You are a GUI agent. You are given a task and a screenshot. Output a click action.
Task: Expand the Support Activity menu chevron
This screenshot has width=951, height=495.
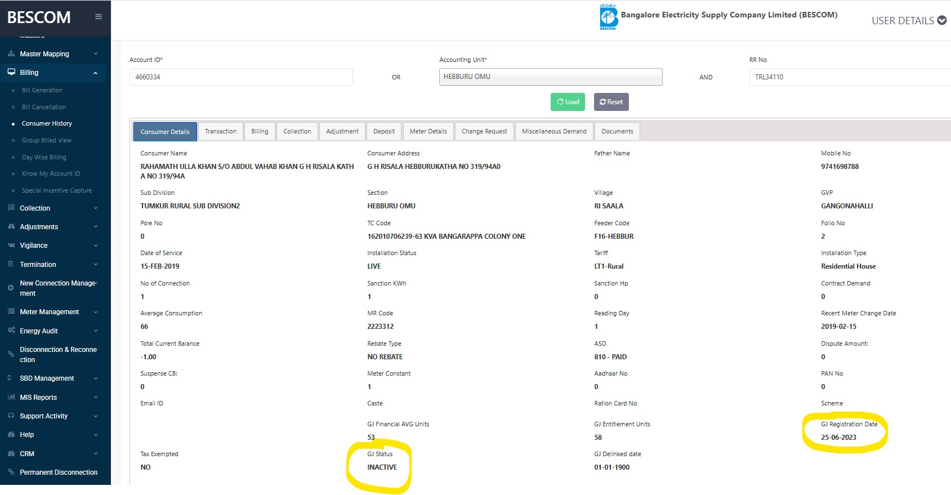click(x=95, y=416)
